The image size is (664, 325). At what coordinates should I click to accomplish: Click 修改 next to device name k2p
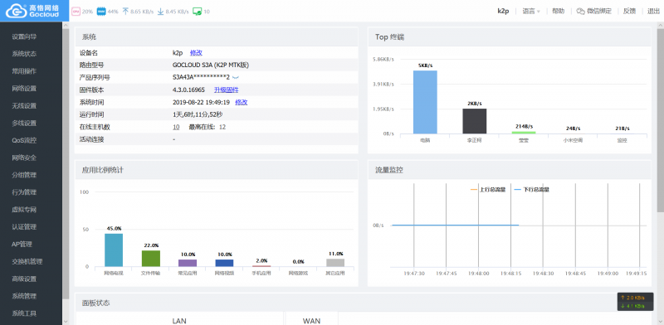(196, 53)
